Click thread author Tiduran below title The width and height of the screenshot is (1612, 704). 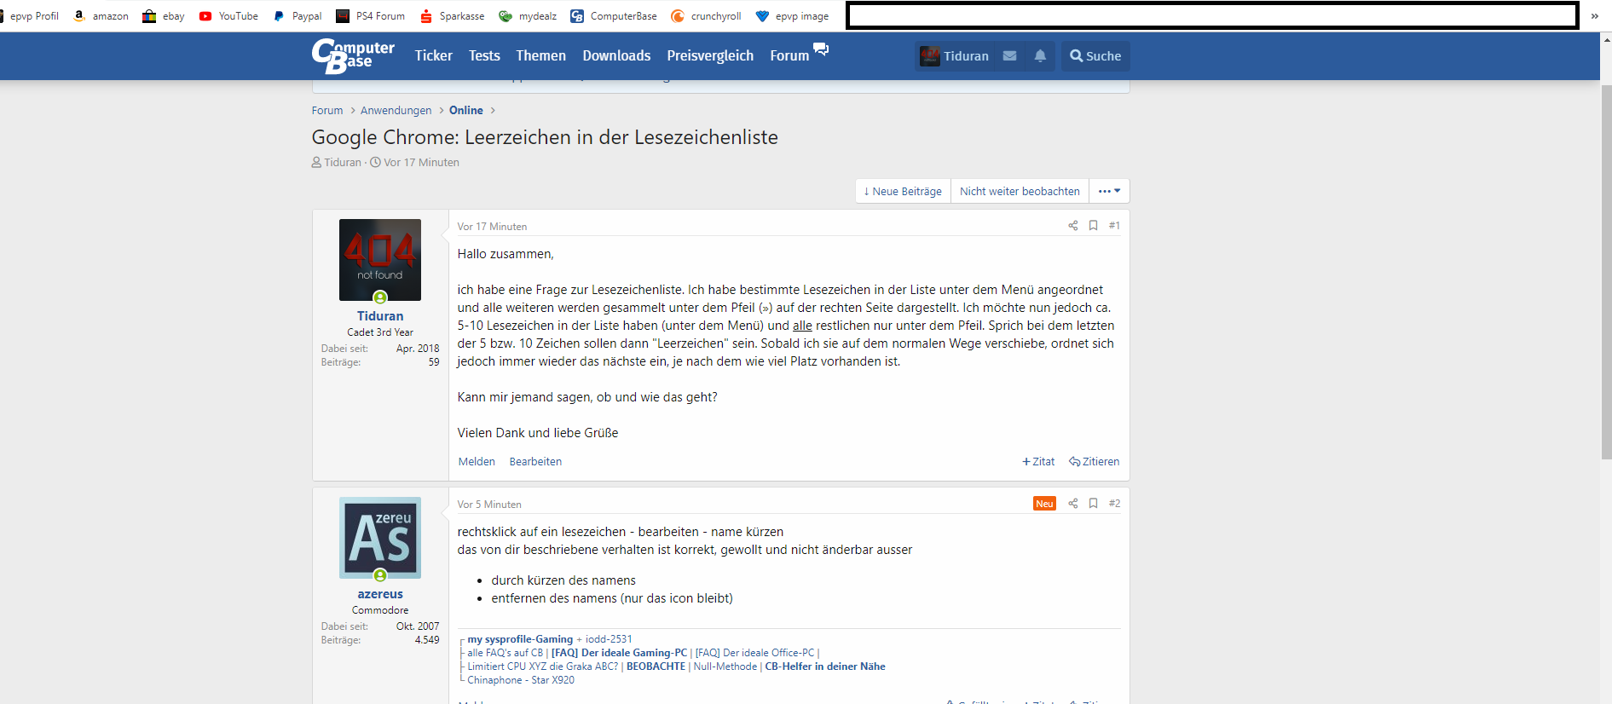[342, 163]
